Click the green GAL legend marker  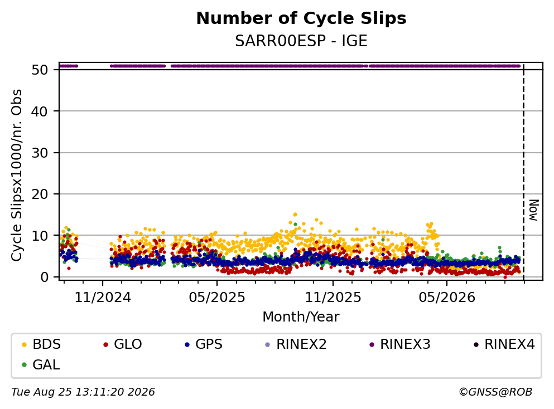(24, 365)
